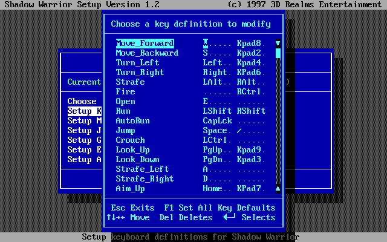Select the Jump key definition
The height and width of the screenshot is (242, 387).
125,131
